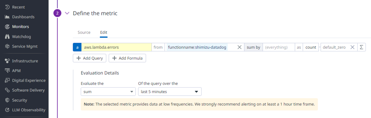Click the Service Mgmt icon
This screenshot has width=371, height=118.
[7, 46]
